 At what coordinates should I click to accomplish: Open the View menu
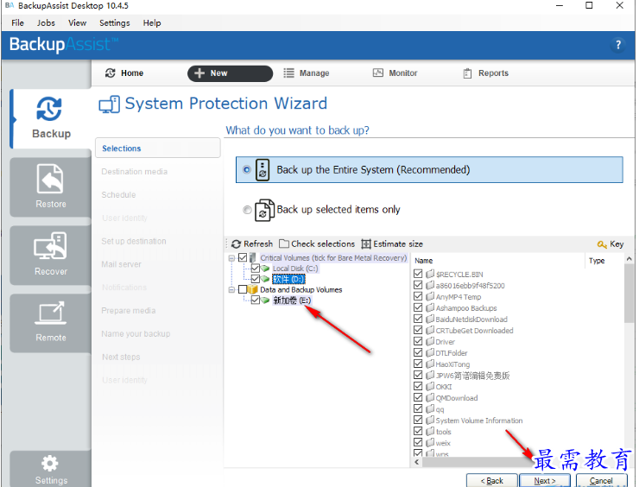click(77, 22)
